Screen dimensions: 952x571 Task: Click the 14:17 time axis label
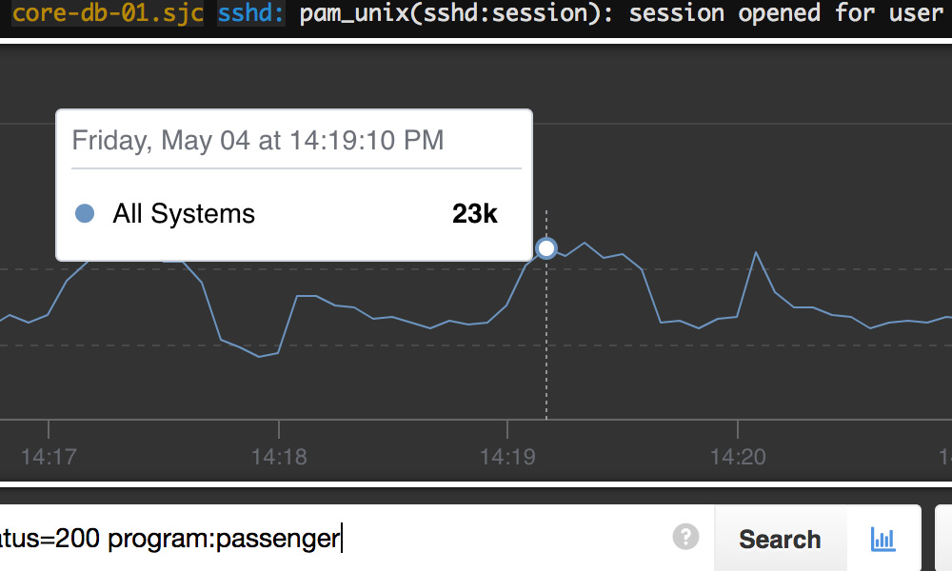[49, 457]
